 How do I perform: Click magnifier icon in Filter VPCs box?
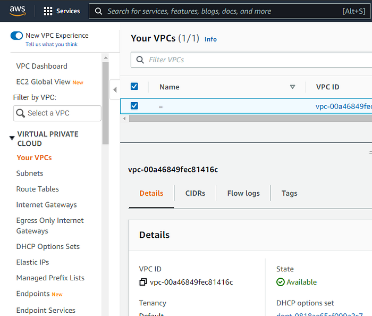click(x=140, y=60)
